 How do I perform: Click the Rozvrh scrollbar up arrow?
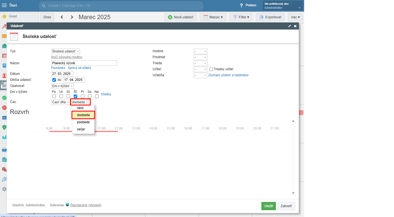(293, 121)
